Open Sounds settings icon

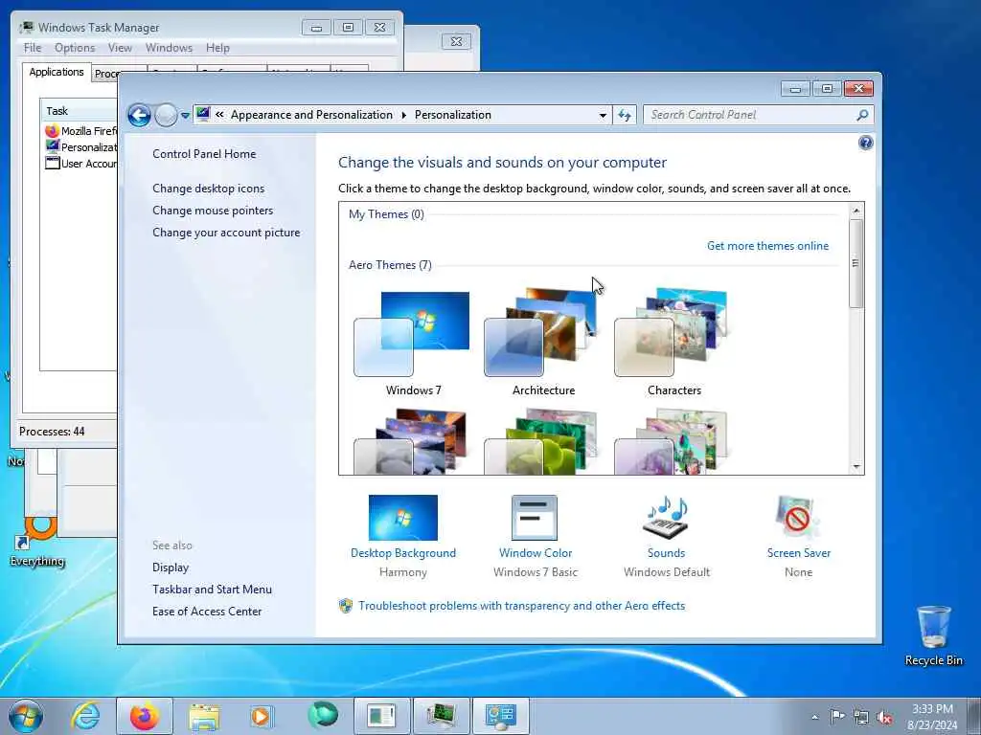pos(666,518)
